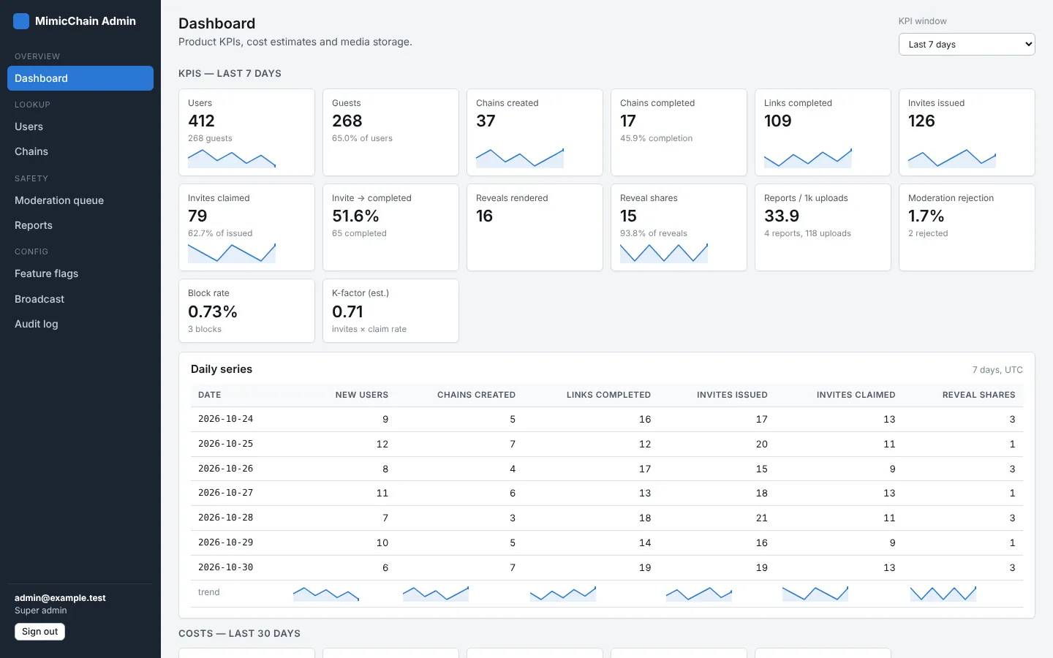Select the K-factor (est.) card

click(390, 311)
